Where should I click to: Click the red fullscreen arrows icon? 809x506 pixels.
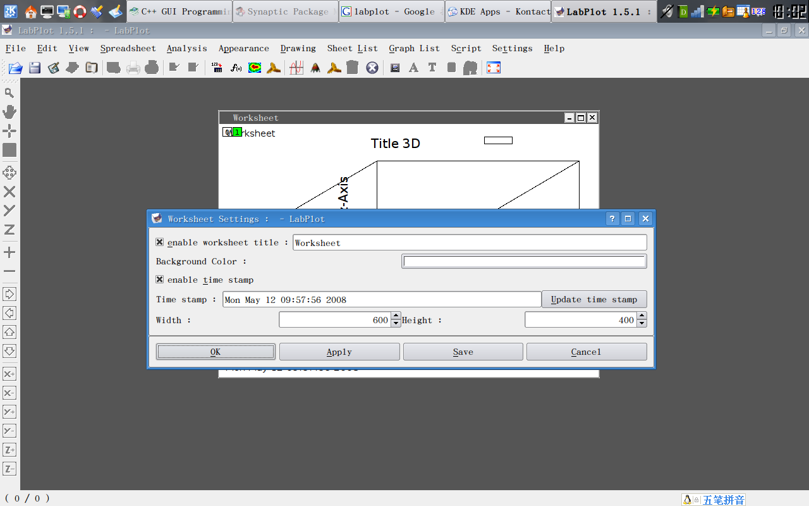[x=494, y=68]
